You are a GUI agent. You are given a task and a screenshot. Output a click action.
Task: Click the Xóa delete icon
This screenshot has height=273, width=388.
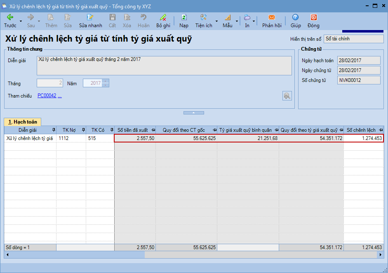127,17
